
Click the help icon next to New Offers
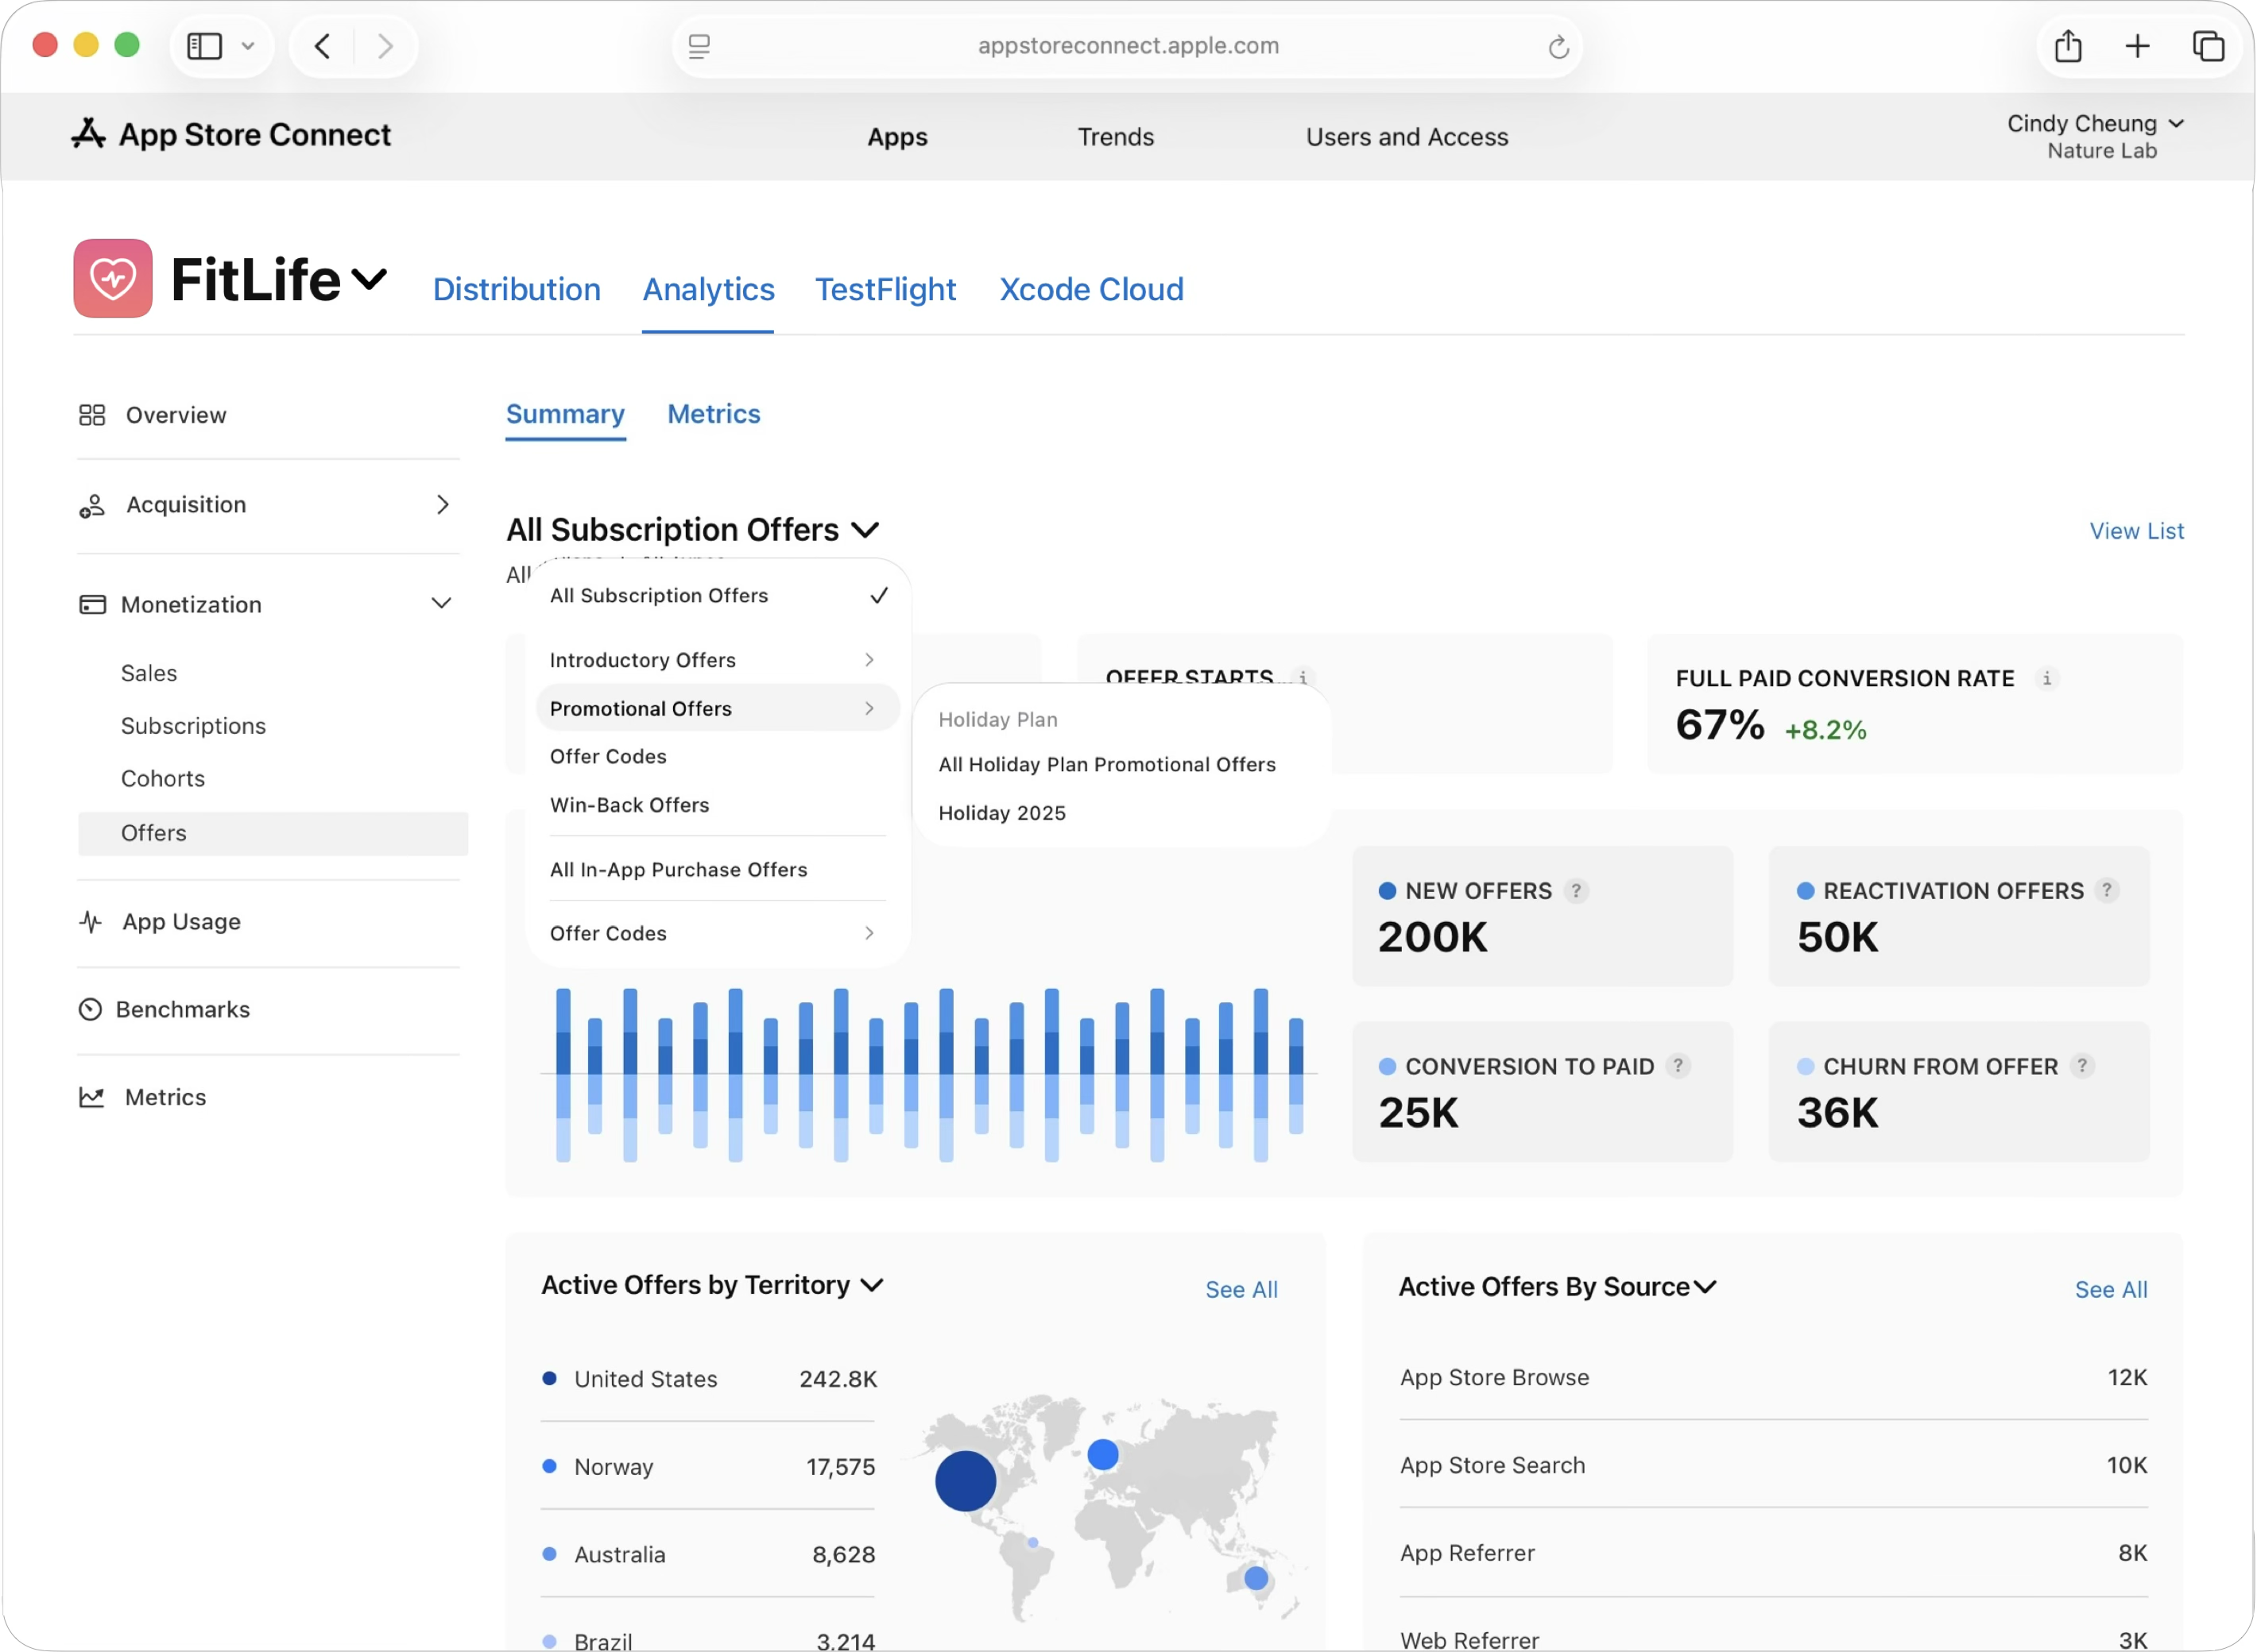1576,890
